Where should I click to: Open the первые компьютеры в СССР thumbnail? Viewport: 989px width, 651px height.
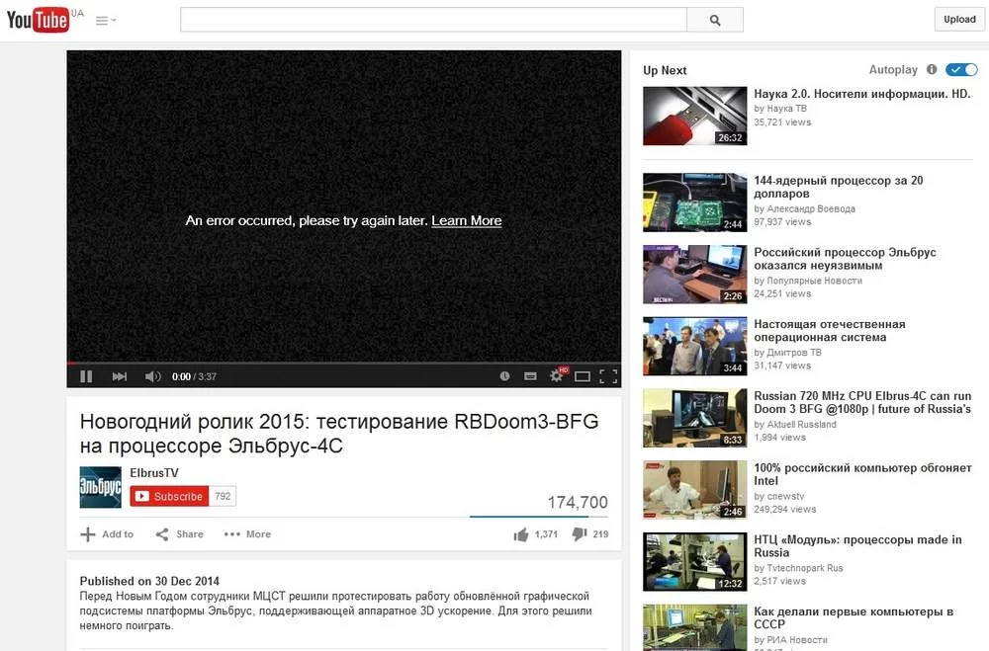tap(695, 627)
